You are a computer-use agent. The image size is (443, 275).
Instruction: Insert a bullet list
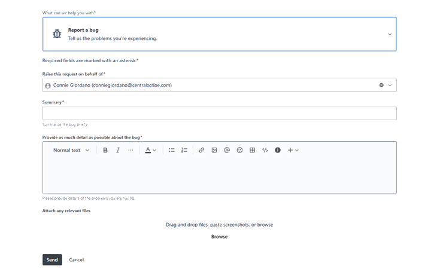[x=171, y=150]
